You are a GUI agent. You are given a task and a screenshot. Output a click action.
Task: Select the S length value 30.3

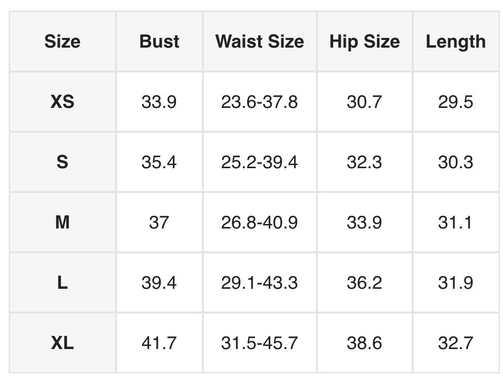pyautogui.click(x=455, y=162)
